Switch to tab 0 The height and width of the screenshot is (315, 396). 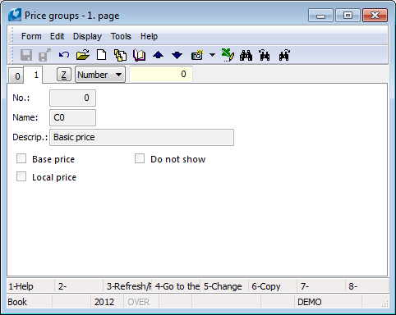pyautogui.click(x=17, y=76)
